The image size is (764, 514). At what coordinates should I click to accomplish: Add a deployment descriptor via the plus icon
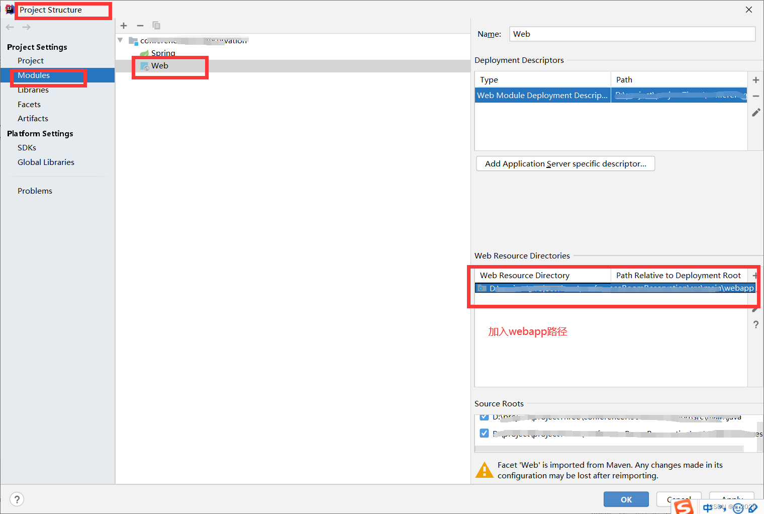click(x=756, y=79)
